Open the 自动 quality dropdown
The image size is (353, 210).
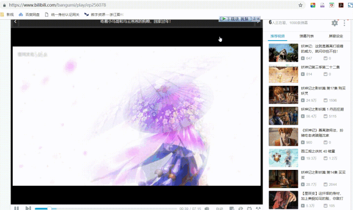coord(220,208)
